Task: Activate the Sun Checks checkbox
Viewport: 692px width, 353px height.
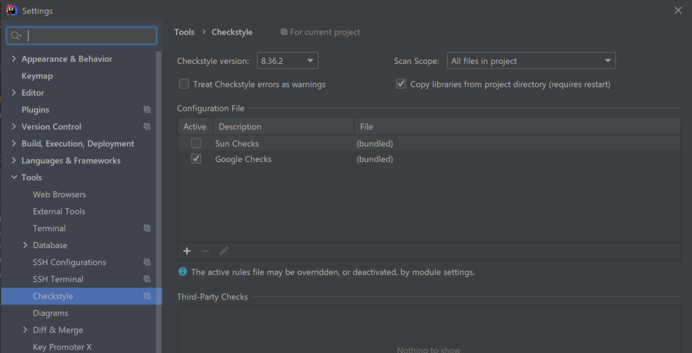Action: (196, 143)
